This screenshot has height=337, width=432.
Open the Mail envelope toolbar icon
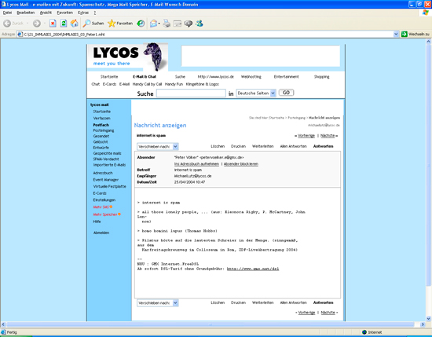point(153,24)
